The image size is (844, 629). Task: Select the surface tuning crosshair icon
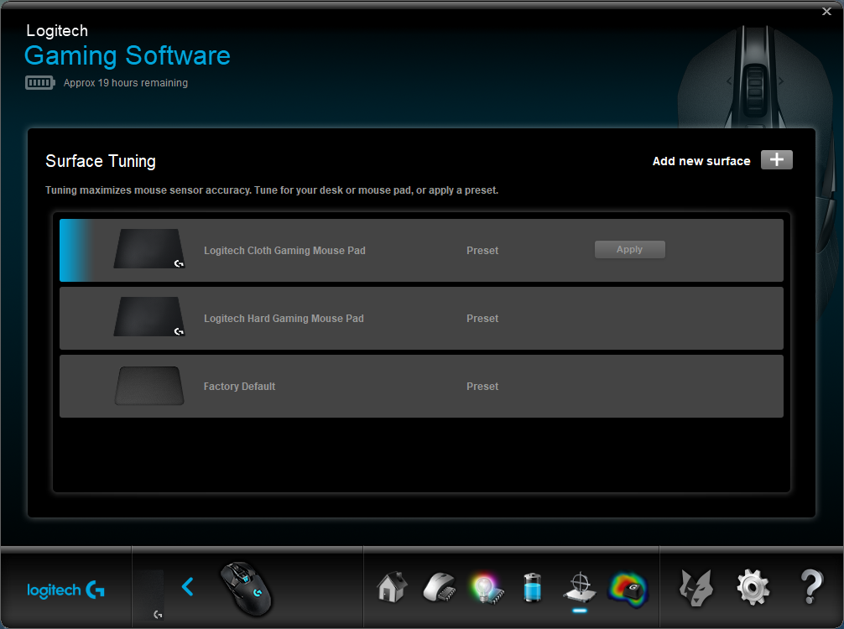(x=580, y=587)
